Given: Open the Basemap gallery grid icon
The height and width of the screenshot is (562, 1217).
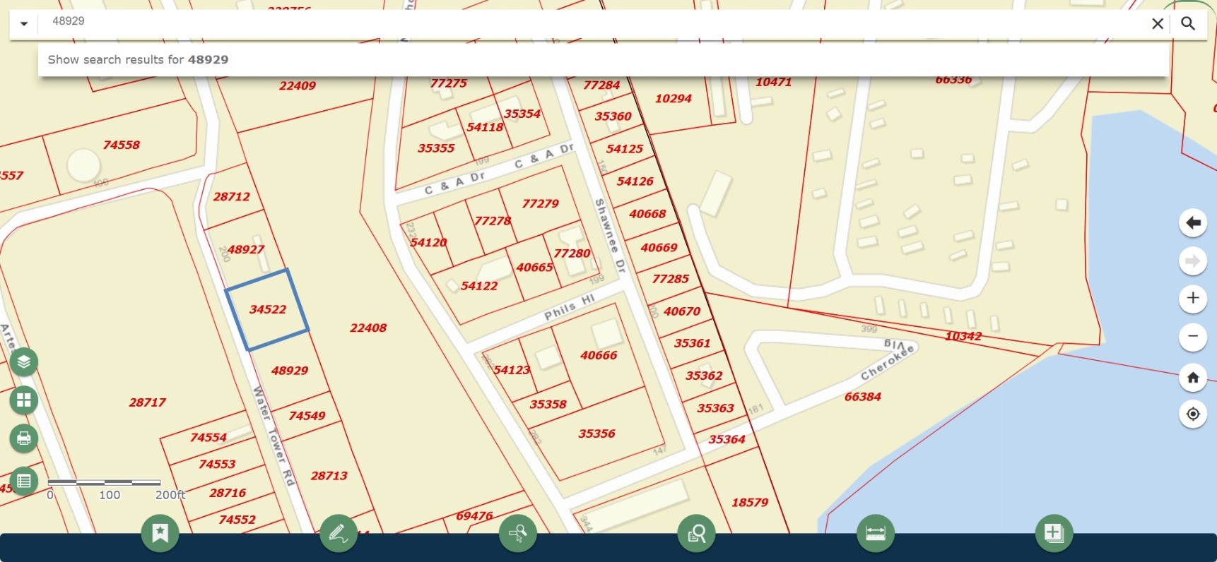Looking at the screenshot, I should (24, 400).
